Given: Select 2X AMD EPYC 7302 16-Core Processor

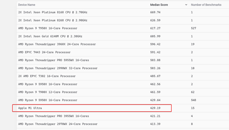Looking at the screenshot, I should 47,76.
